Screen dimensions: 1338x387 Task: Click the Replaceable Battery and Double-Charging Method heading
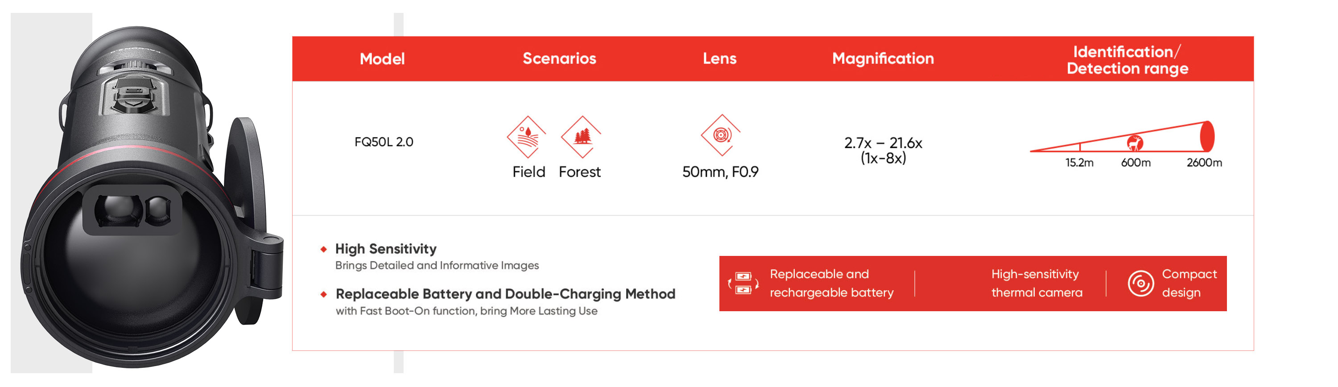coord(505,294)
